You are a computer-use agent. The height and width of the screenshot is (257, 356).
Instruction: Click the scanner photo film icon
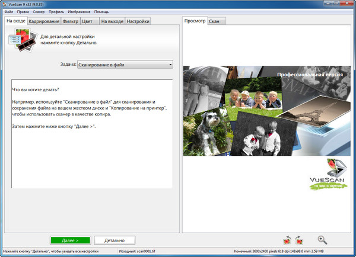pos(19,40)
